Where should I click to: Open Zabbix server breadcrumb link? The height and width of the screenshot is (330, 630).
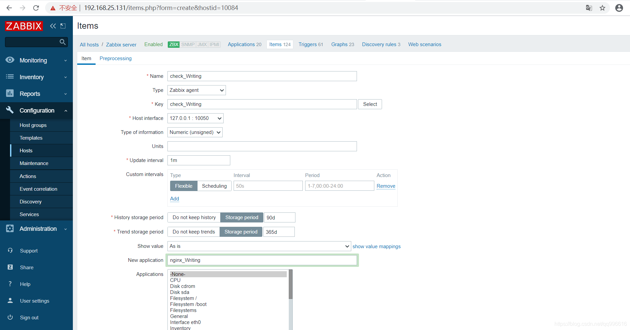pos(121,45)
